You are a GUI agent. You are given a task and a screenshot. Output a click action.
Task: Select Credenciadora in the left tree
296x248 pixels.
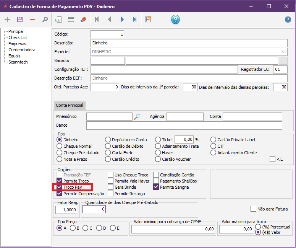(22, 50)
